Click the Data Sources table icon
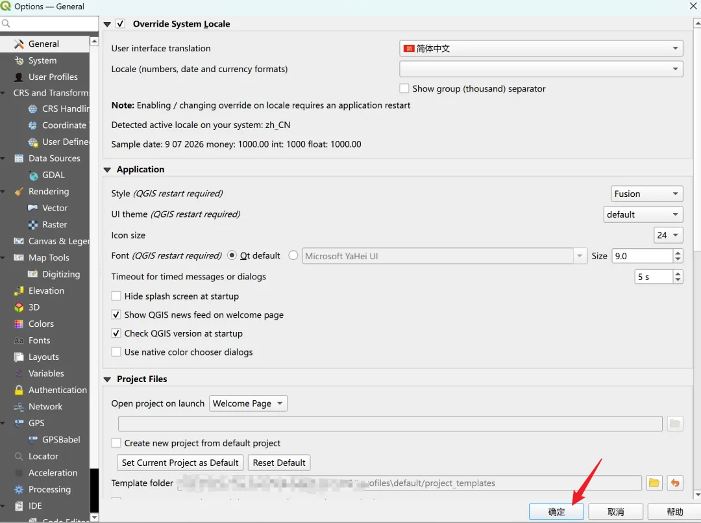The height and width of the screenshot is (523, 701). click(19, 159)
